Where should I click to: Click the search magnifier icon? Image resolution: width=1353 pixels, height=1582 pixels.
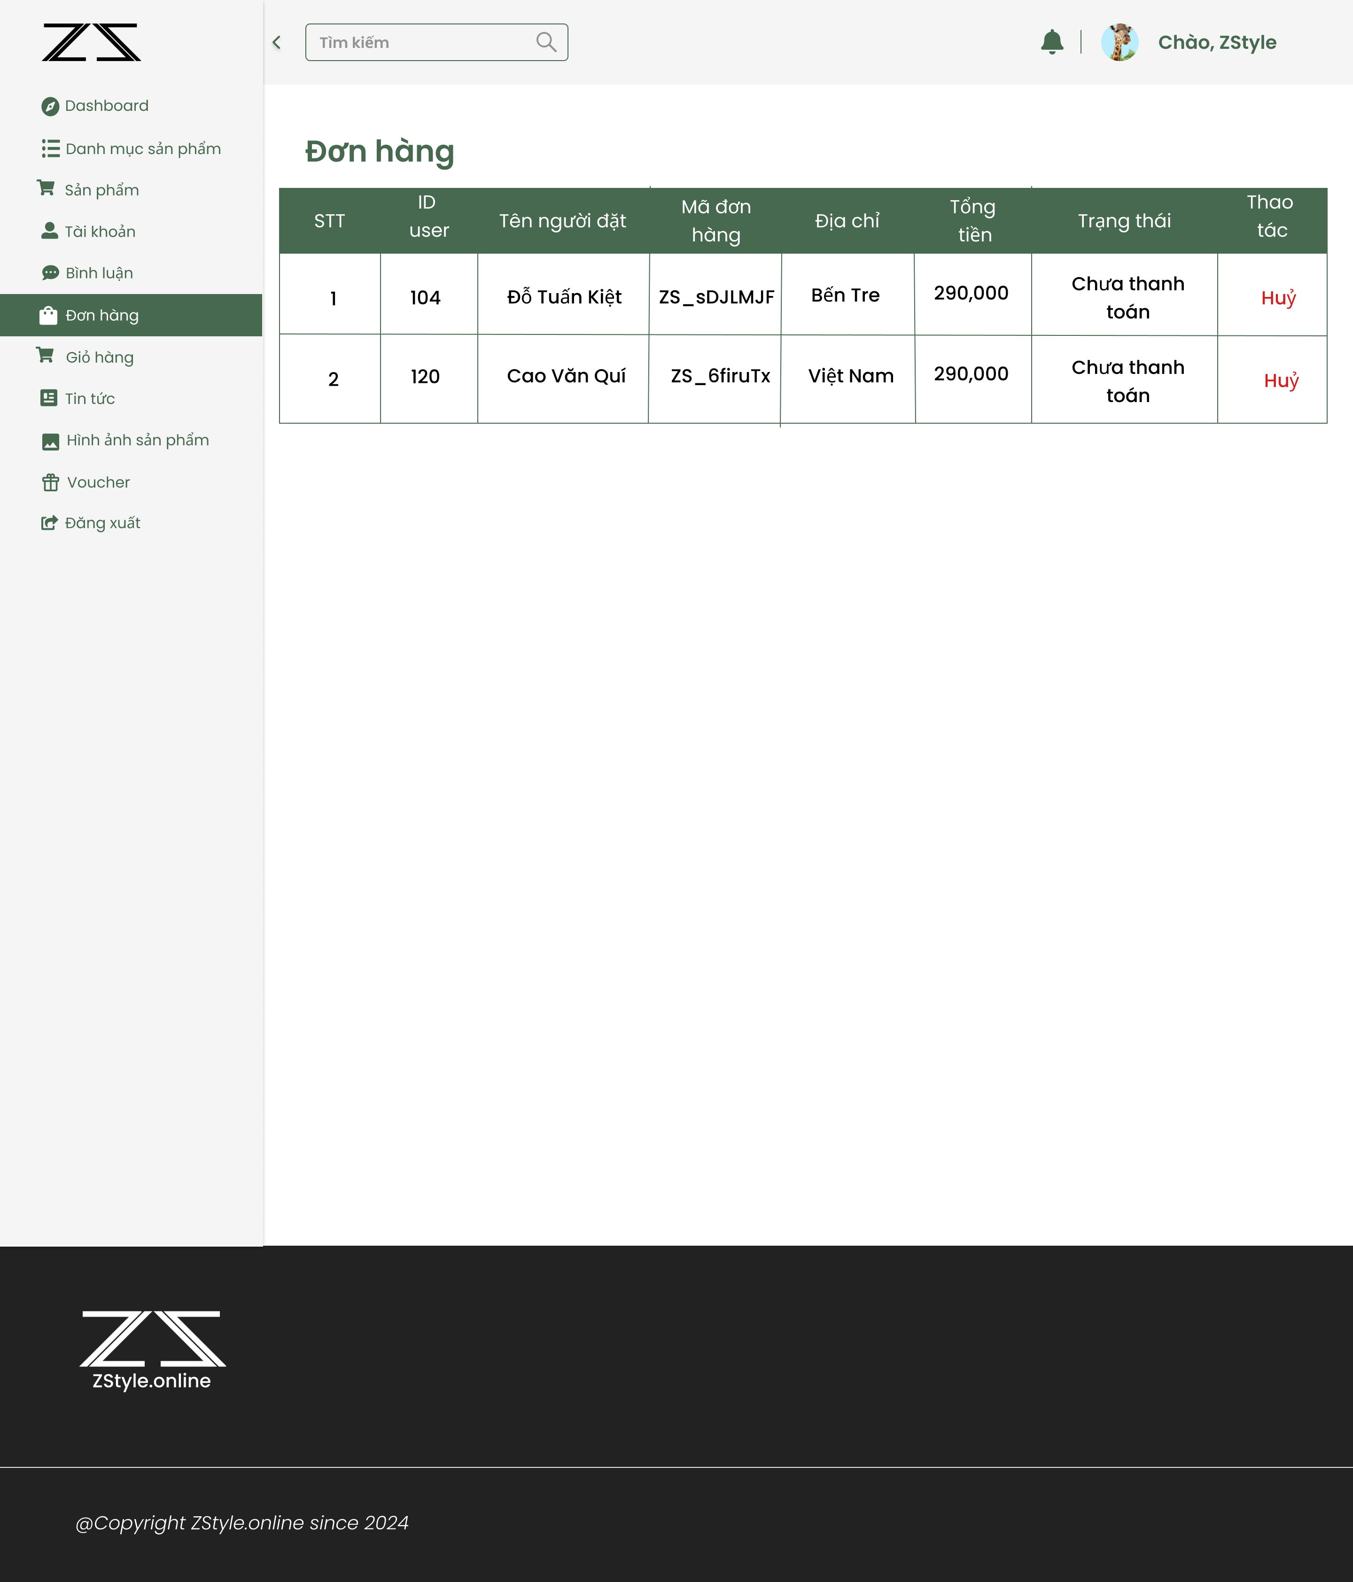coord(546,42)
